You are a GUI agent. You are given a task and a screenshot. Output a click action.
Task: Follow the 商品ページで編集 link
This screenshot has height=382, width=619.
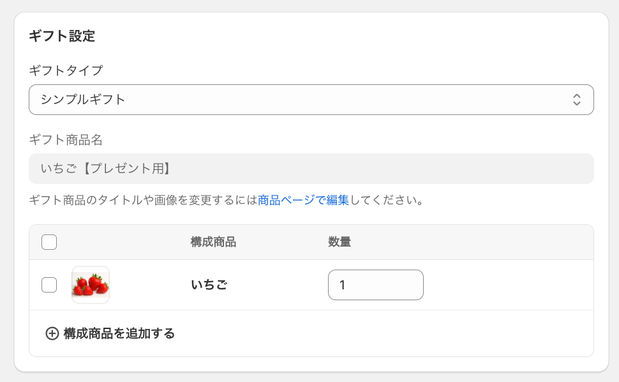[303, 201]
